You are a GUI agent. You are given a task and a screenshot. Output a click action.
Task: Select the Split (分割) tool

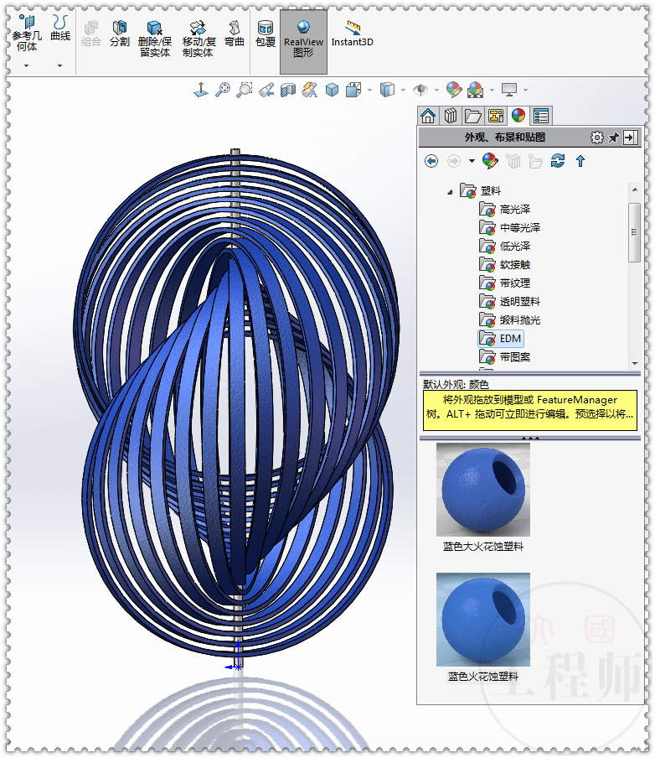(119, 34)
